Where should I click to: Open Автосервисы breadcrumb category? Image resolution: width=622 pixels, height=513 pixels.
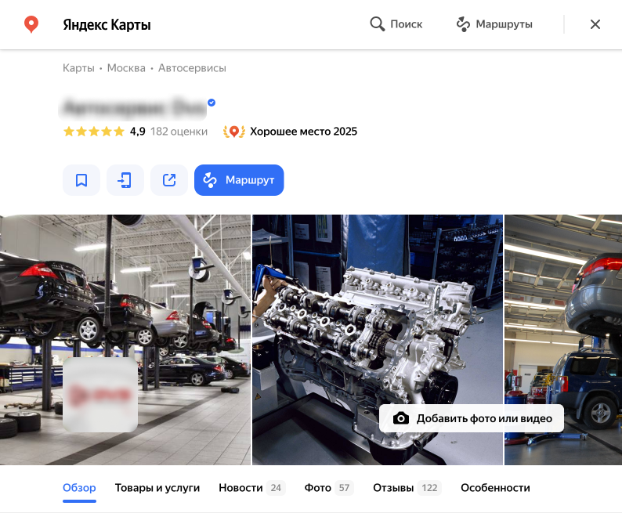click(x=192, y=68)
